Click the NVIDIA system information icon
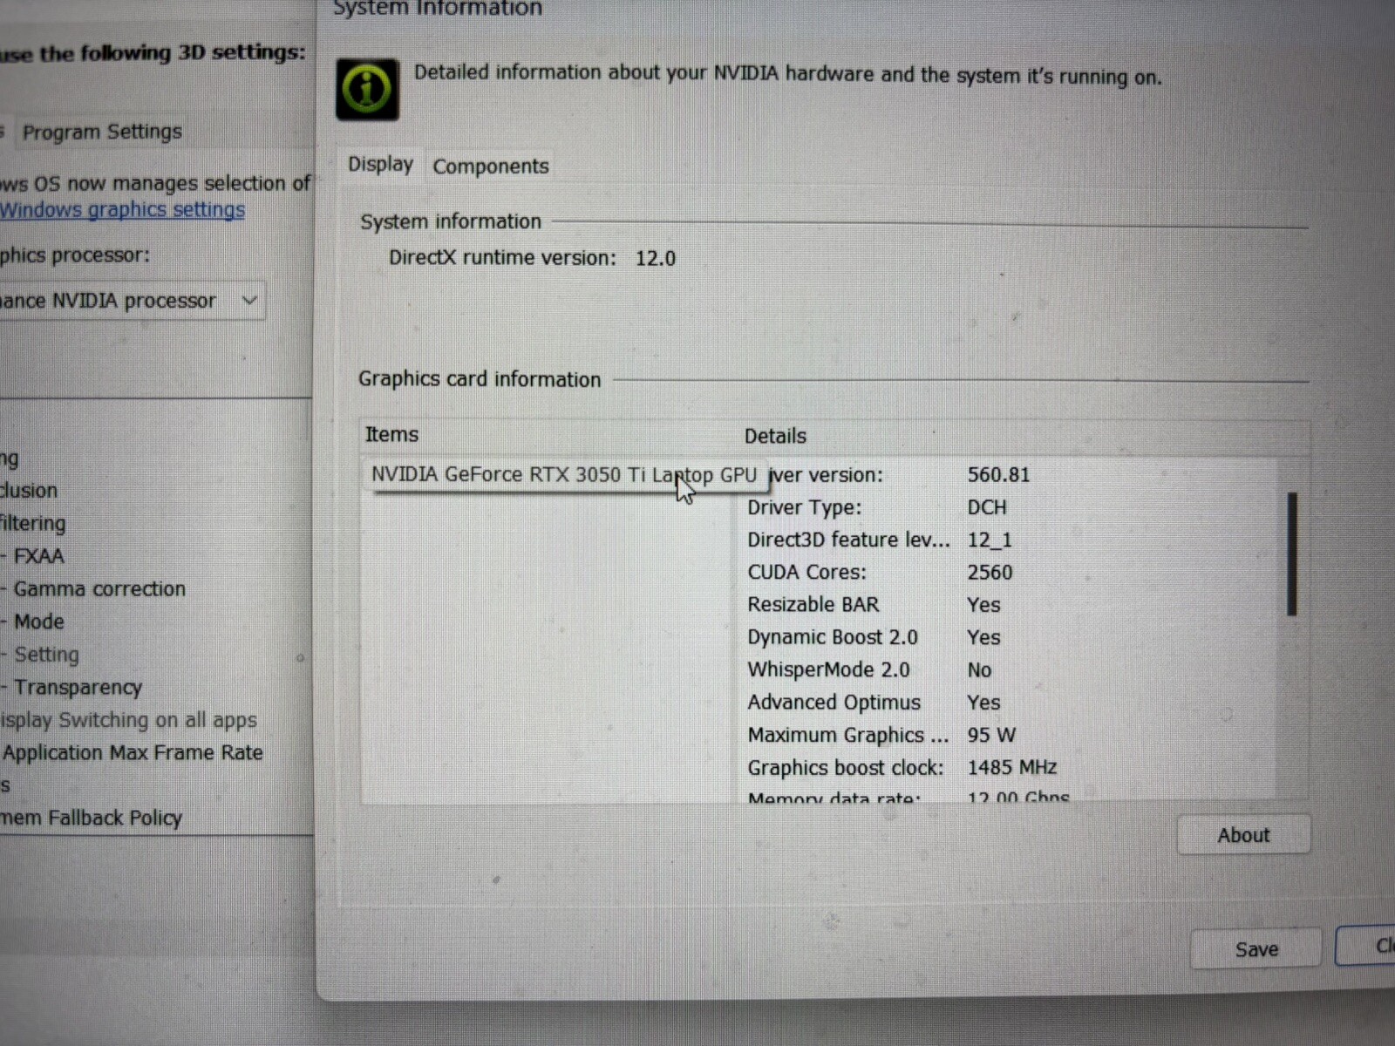This screenshot has height=1046, width=1395. pos(367,89)
